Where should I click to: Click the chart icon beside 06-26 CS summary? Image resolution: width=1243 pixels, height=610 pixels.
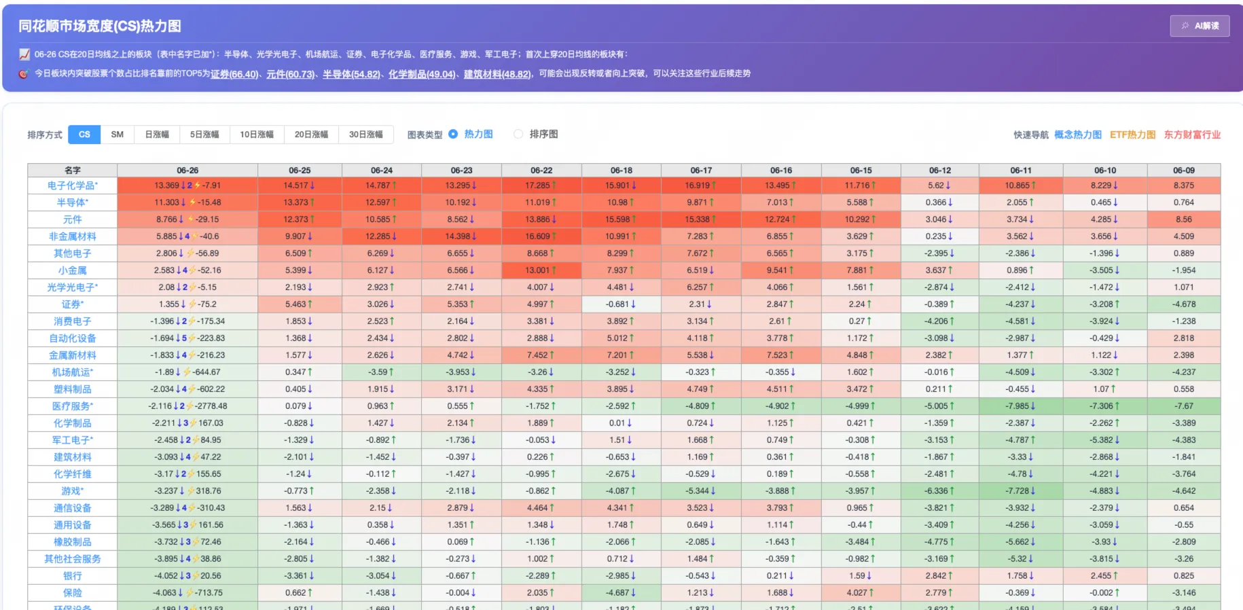(24, 54)
